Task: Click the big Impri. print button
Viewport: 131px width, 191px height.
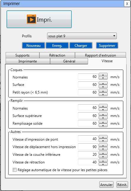Action: point(39,19)
